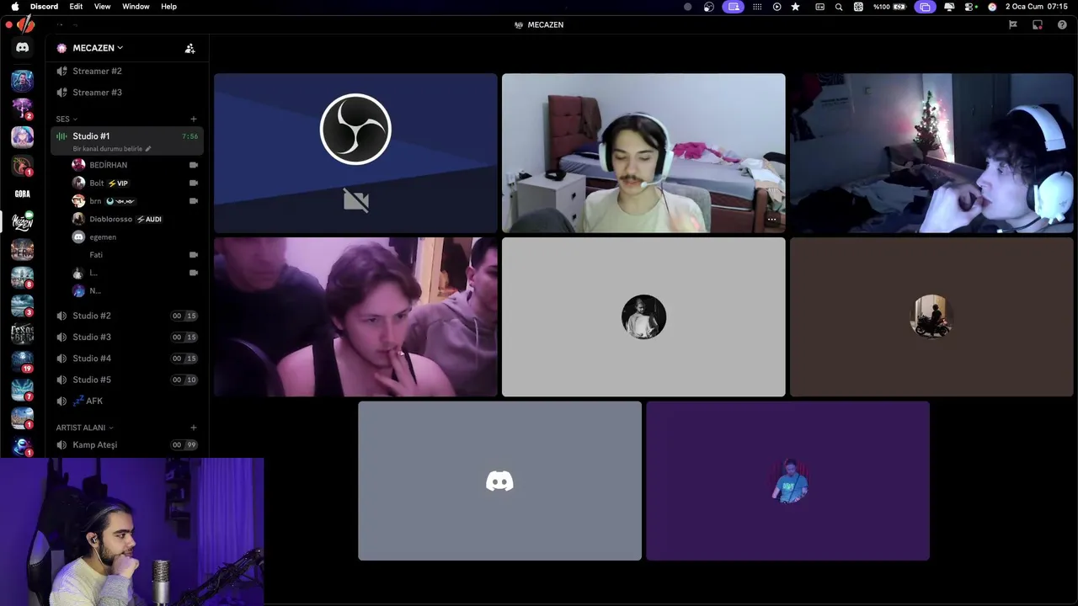Open the help question mark icon
1078x606 pixels.
pos(1062,24)
